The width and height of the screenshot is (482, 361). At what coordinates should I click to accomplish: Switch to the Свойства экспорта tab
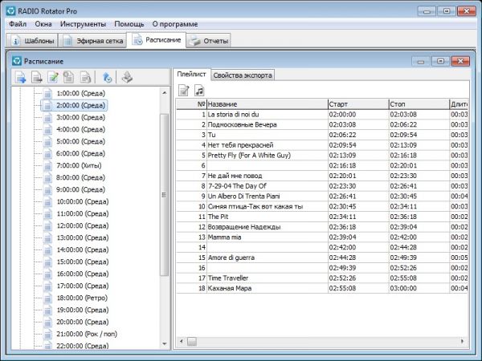[x=243, y=75]
